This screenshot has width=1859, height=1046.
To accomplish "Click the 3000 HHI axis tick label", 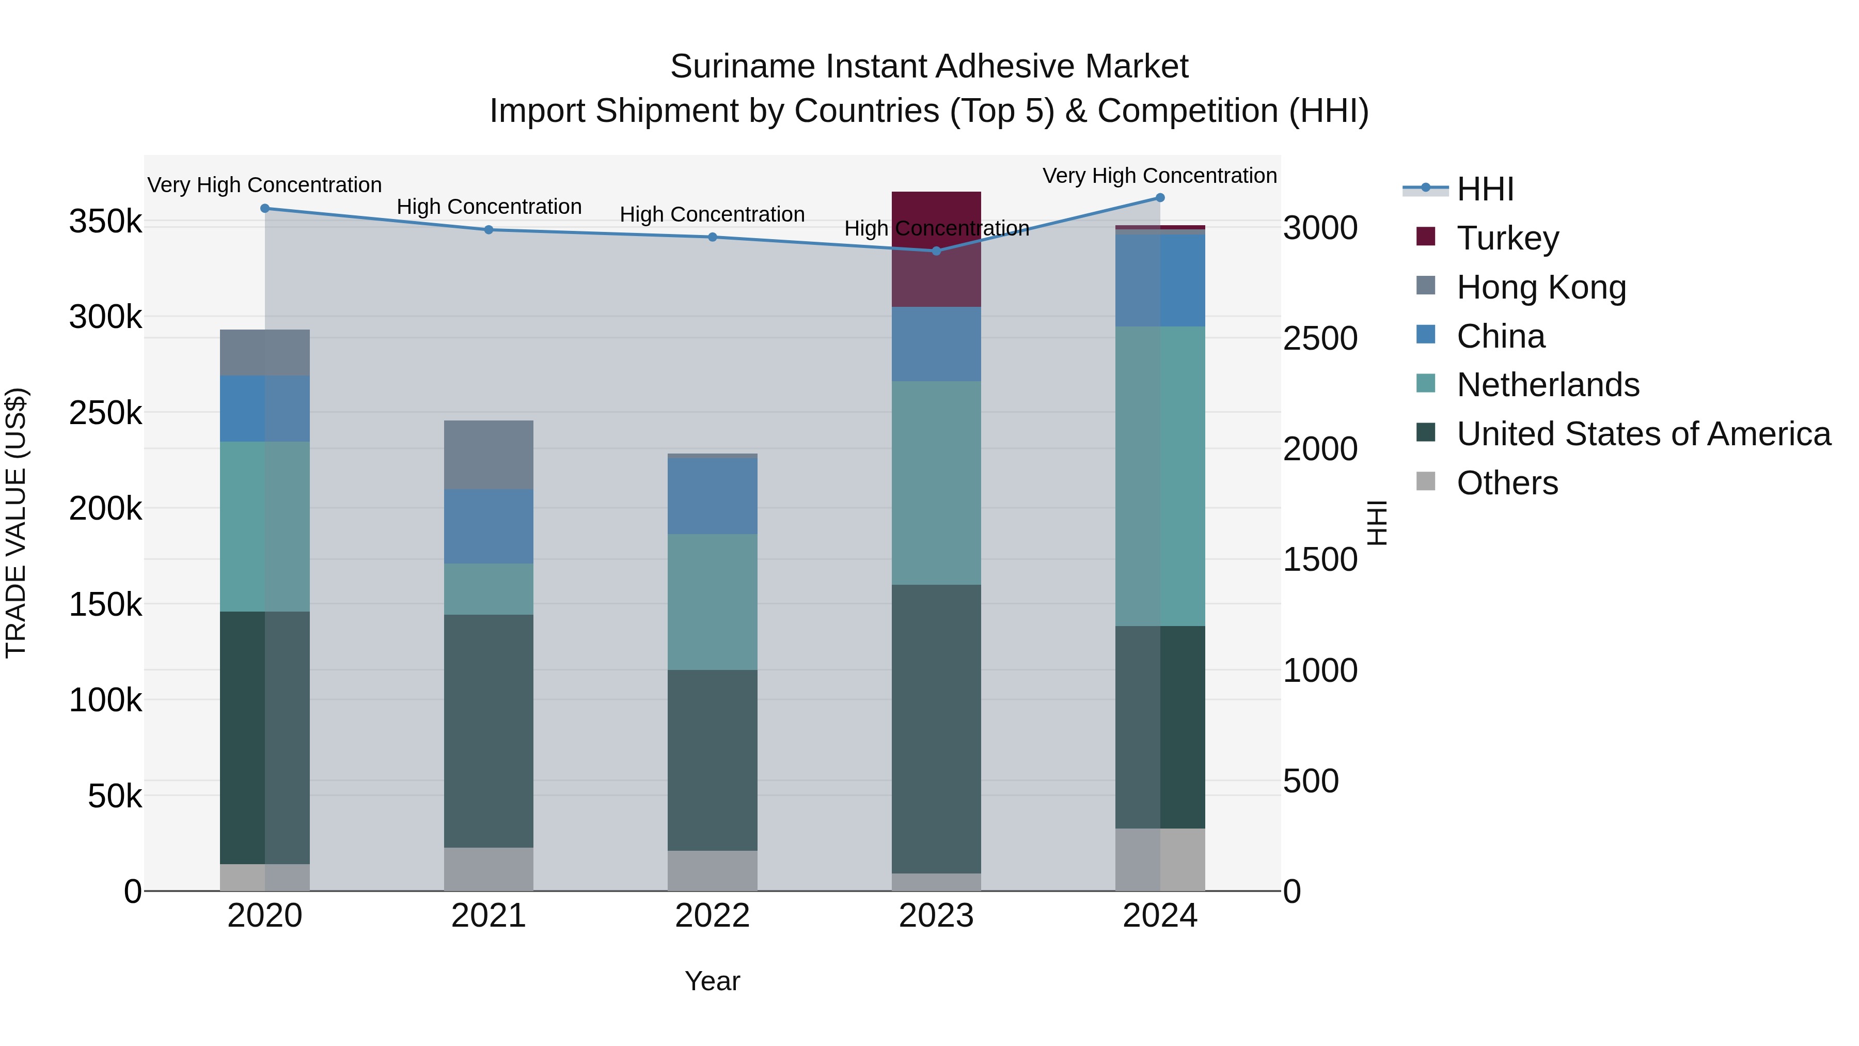I will (1320, 228).
